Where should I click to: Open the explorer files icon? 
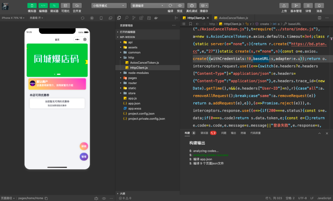119,18
